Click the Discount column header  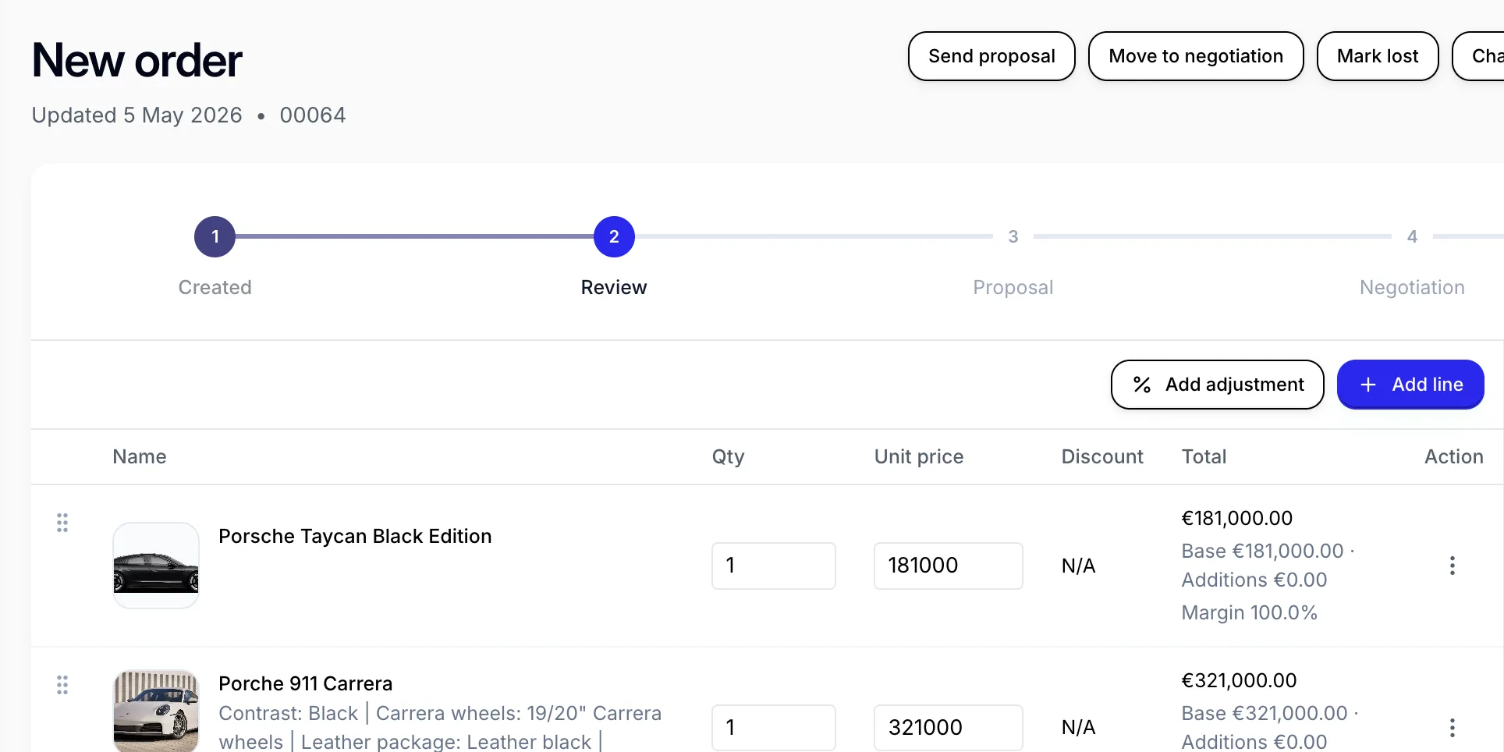[x=1102, y=457]
